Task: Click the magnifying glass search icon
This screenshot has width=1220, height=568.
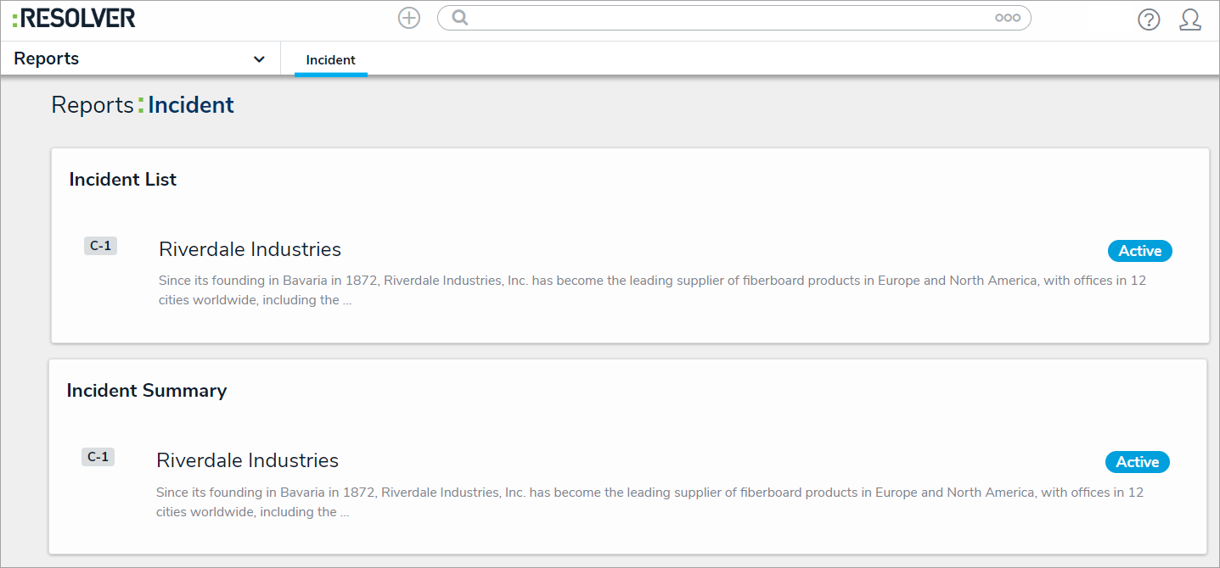Action: coord(459,18)
